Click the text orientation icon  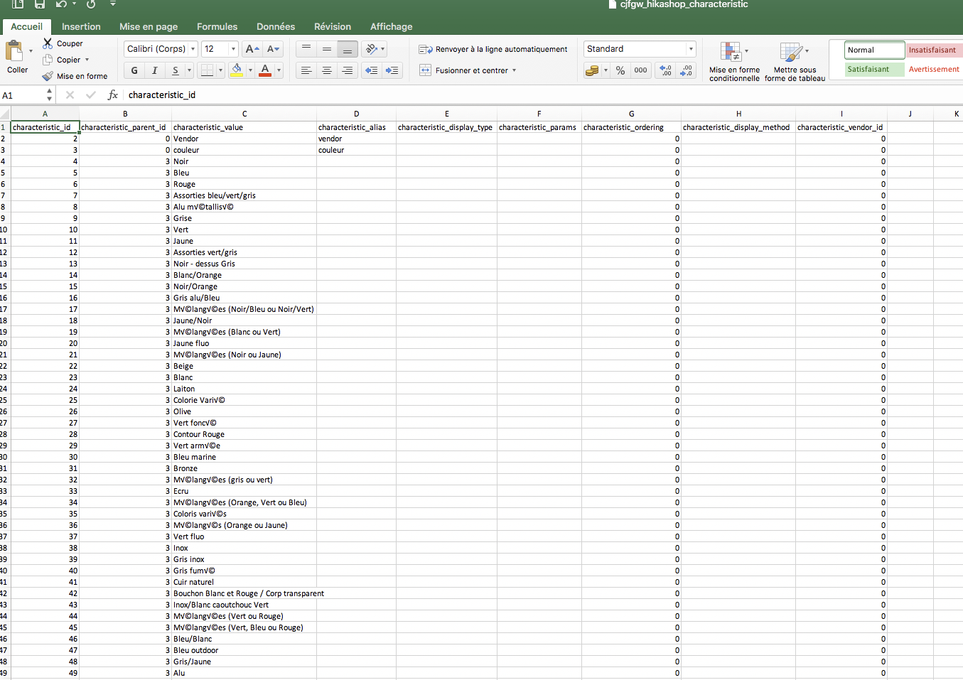[x=370, y=49]
